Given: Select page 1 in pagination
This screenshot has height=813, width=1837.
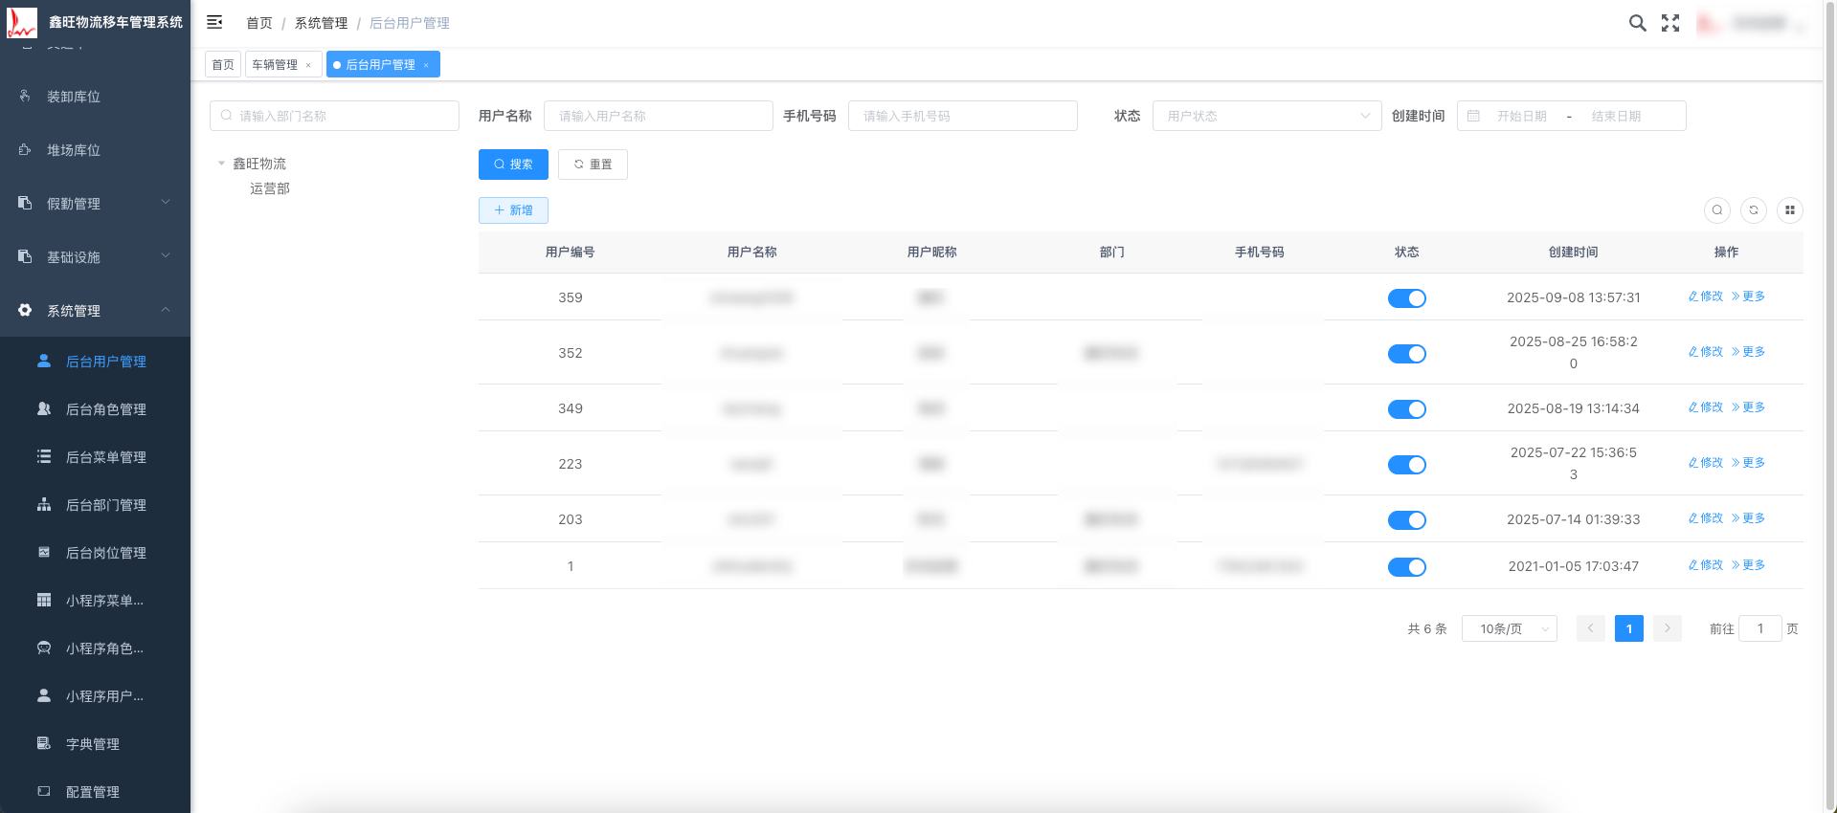Looking at the screenshot, I should (x=1629, y=628).
